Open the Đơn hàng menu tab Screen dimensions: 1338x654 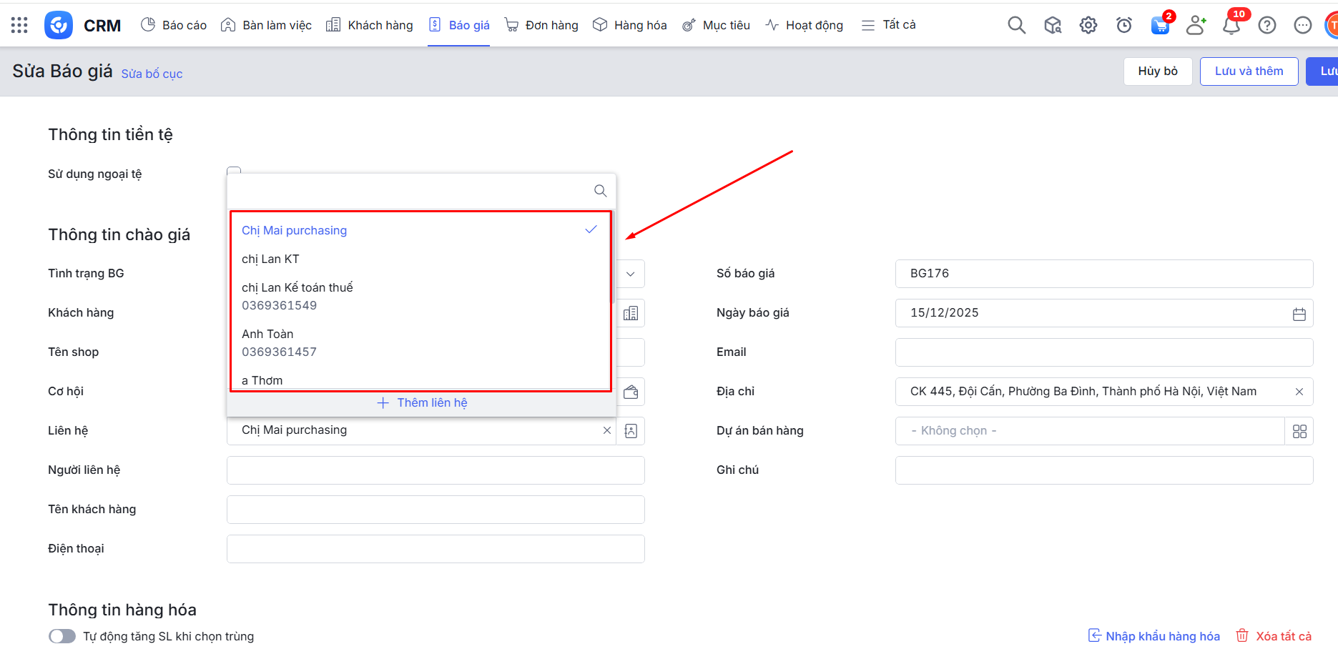[x=541, y=25]
